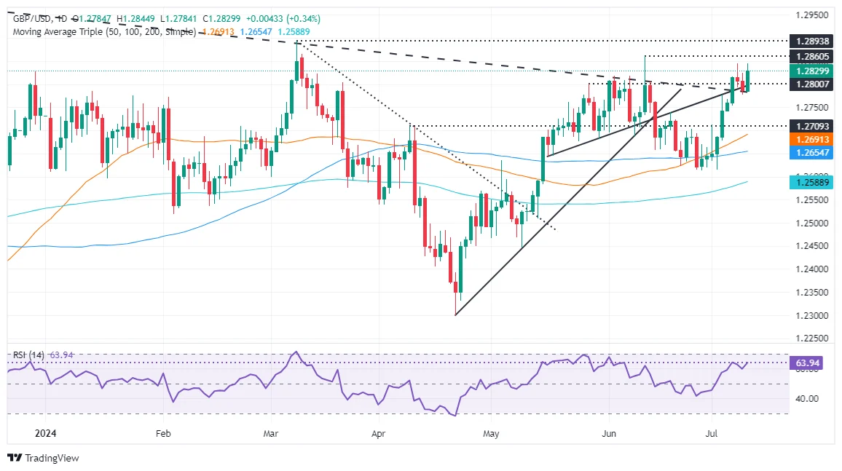This screenshot has width=842, height=471.
Task: Click the 1.23000 price axis value
Action: [x=812, y=315]
